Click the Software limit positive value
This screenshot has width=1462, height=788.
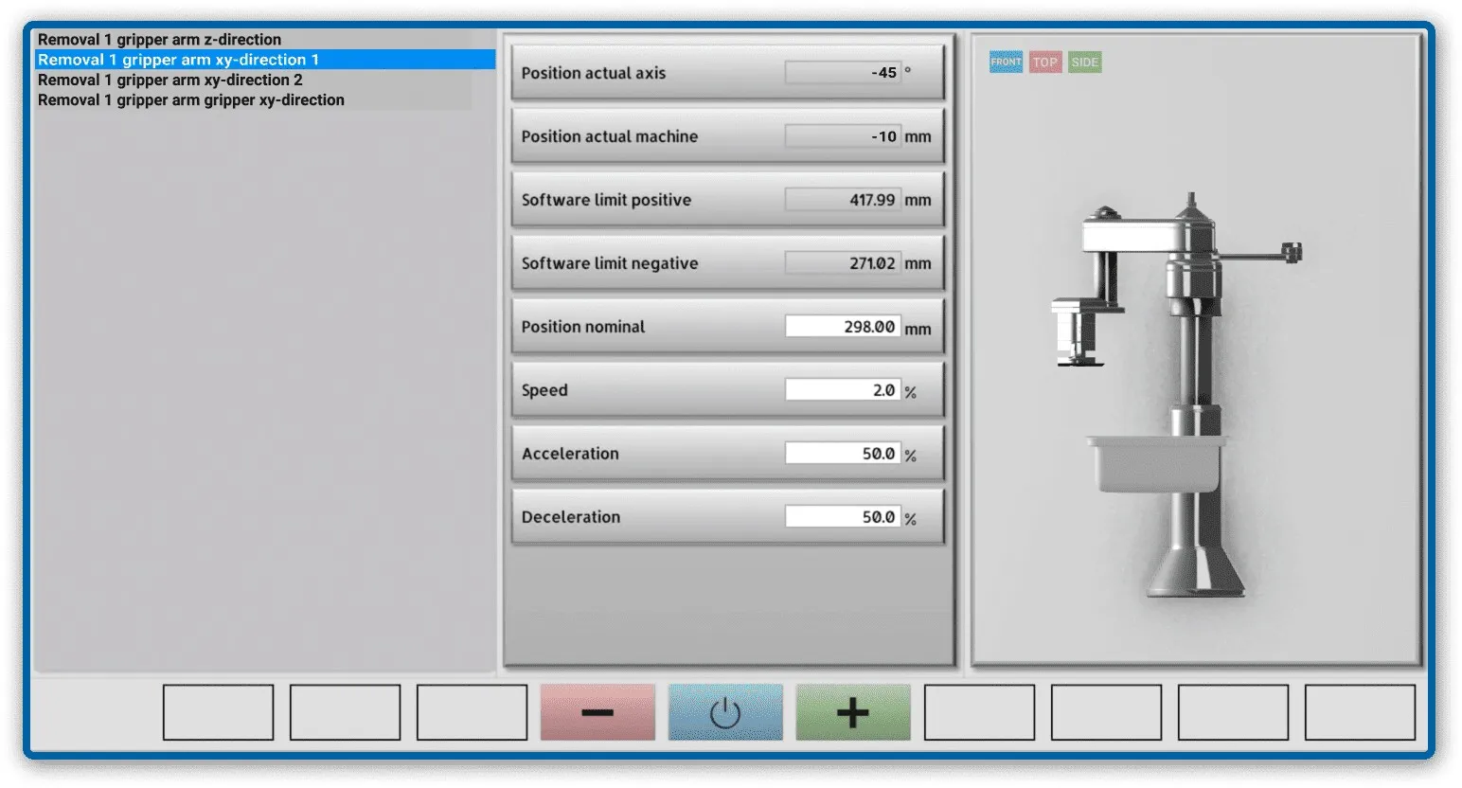(x=843, y=200)
